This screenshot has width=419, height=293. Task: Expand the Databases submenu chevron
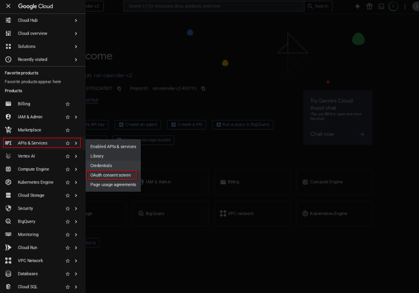(76, 274)
